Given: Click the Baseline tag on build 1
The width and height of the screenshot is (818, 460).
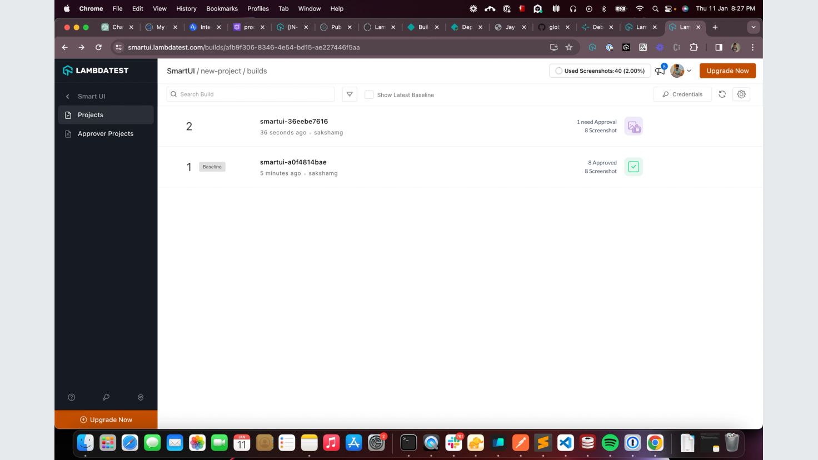Looking at the screenshot, I should click(x=212, y=167).
